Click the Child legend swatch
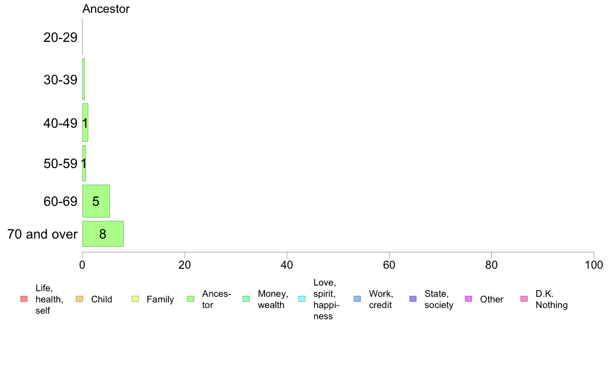 pos(79,299)
